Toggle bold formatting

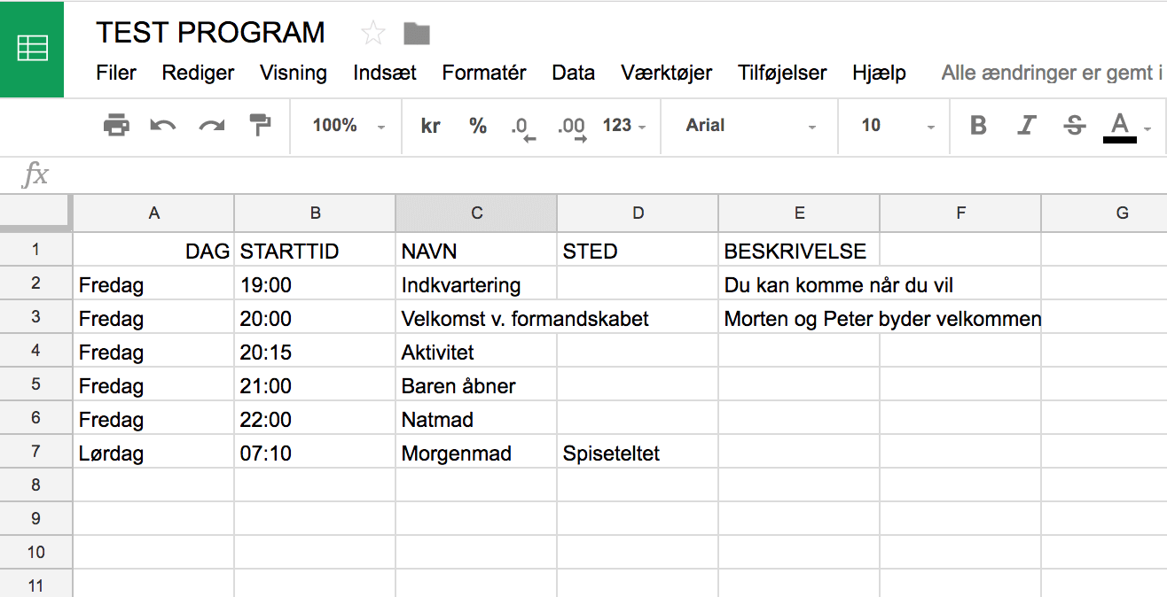[x=978, y=126]
